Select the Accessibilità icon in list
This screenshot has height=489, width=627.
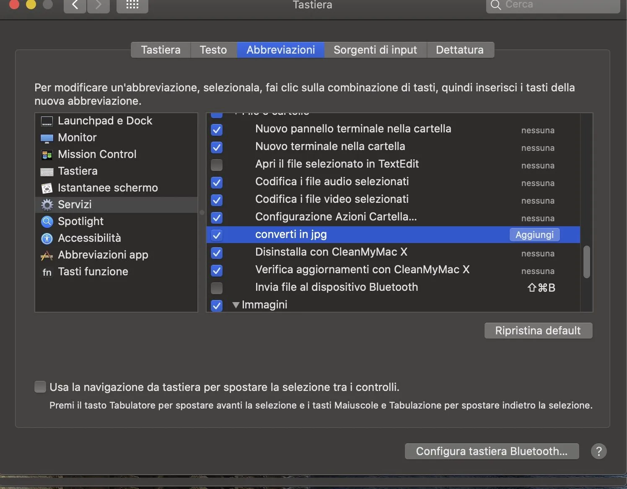47,238
